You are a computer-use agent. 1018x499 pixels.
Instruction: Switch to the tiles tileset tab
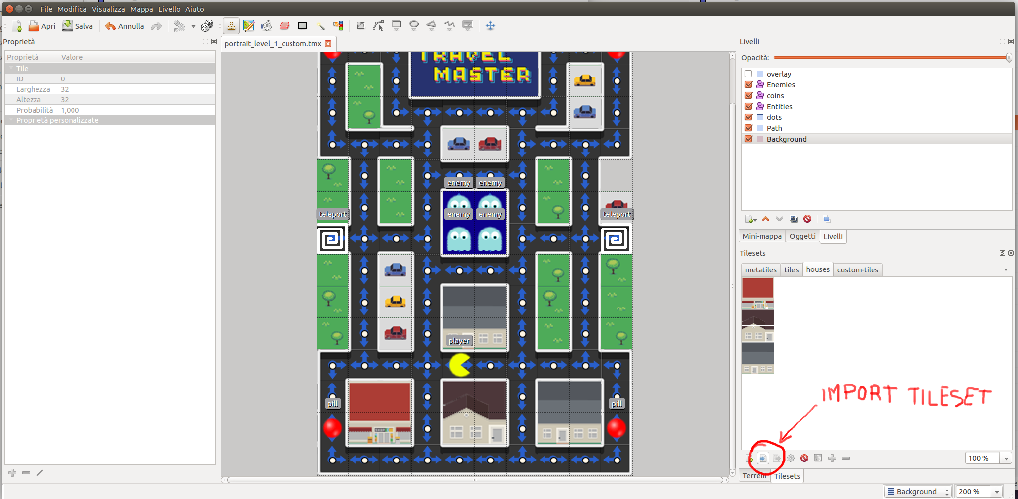tap(791, 270)
